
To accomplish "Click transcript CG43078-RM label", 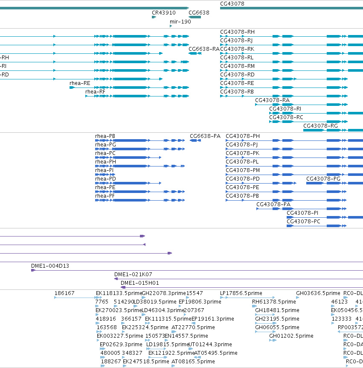I will tap(237, 66).
